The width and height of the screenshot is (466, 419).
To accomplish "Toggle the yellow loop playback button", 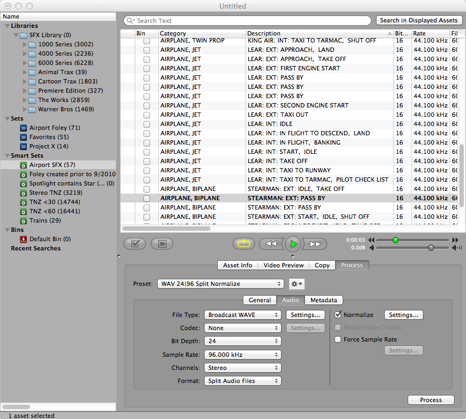I will pyautogui.click(x=243, y=244).
